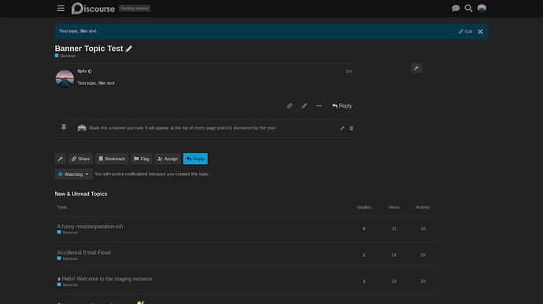
Task: Click the 'Test topic, filler text' banner text
Action: point(78,31)
